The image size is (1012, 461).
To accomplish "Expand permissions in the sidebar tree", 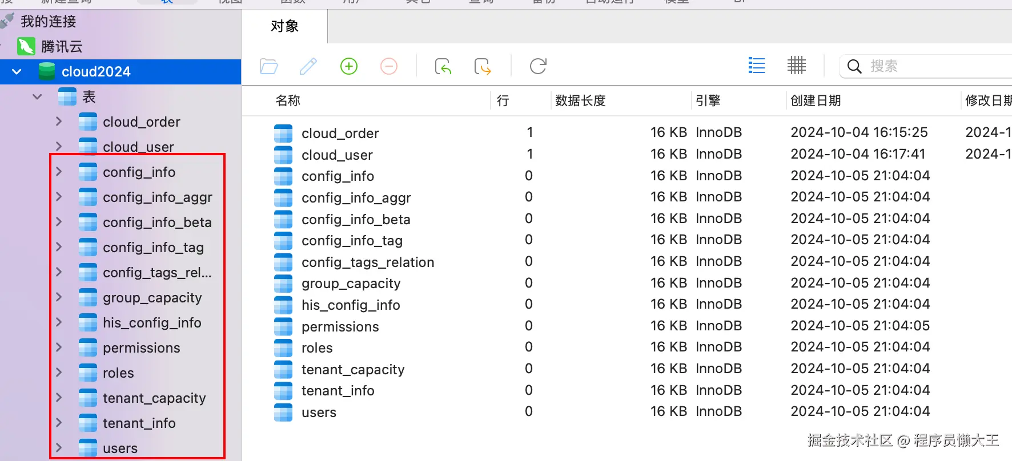I will pyautogui.click(x=59, y=347).
